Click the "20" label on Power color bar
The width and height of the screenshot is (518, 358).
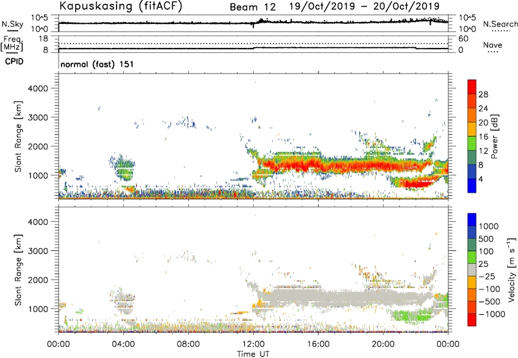click(483, 123)
